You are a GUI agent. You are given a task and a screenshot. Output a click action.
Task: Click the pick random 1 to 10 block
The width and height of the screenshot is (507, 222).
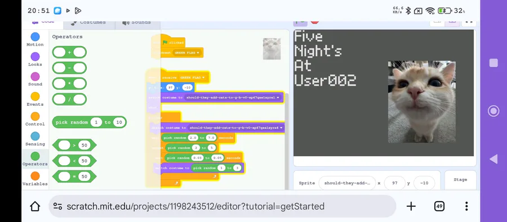point(89,123)
